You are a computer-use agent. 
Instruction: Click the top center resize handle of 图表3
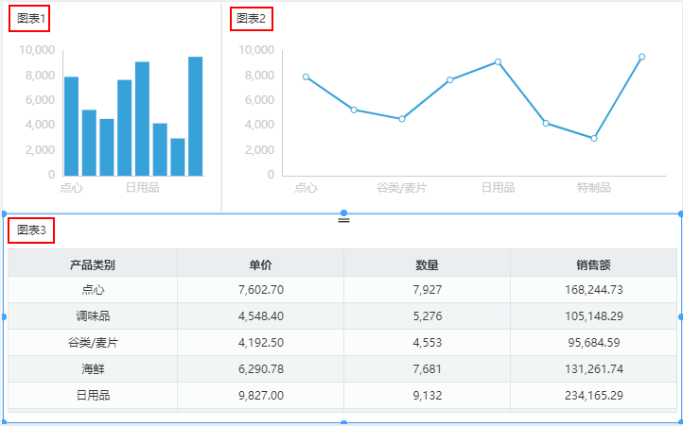click(343, 213)
